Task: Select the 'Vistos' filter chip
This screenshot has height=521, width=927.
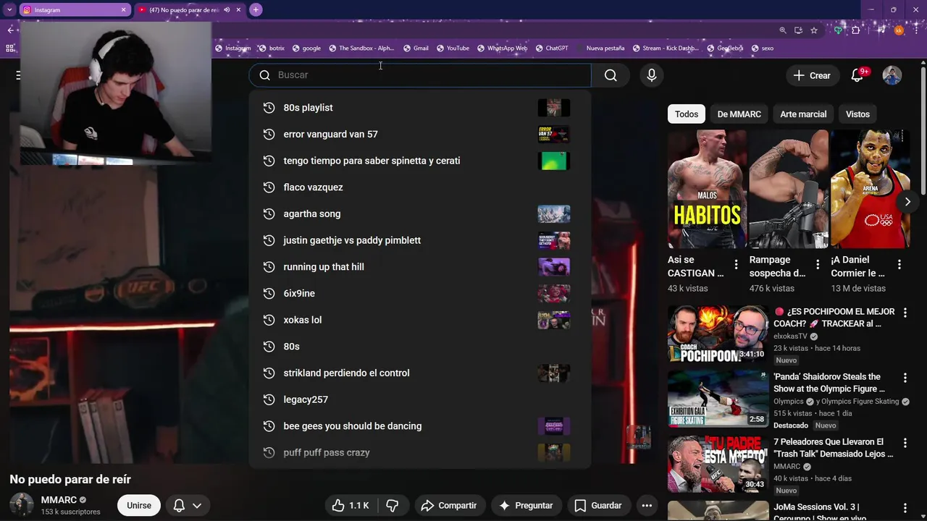Action: click(857, 114)
